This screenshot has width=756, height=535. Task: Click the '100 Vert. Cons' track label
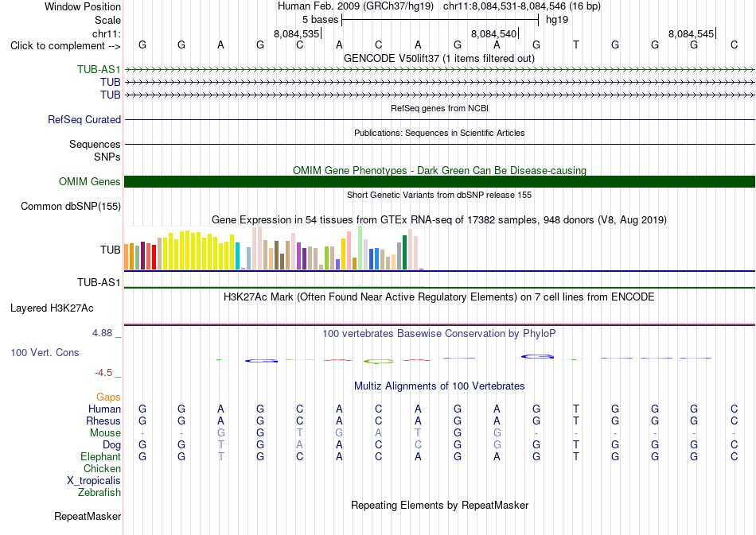pyautogui.click(x=45, y=352)
